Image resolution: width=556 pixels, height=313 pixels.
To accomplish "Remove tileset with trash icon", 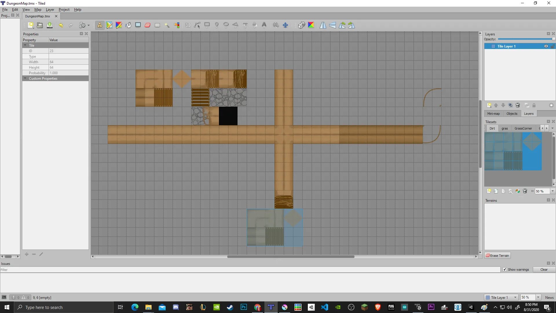I will [525, 191].
